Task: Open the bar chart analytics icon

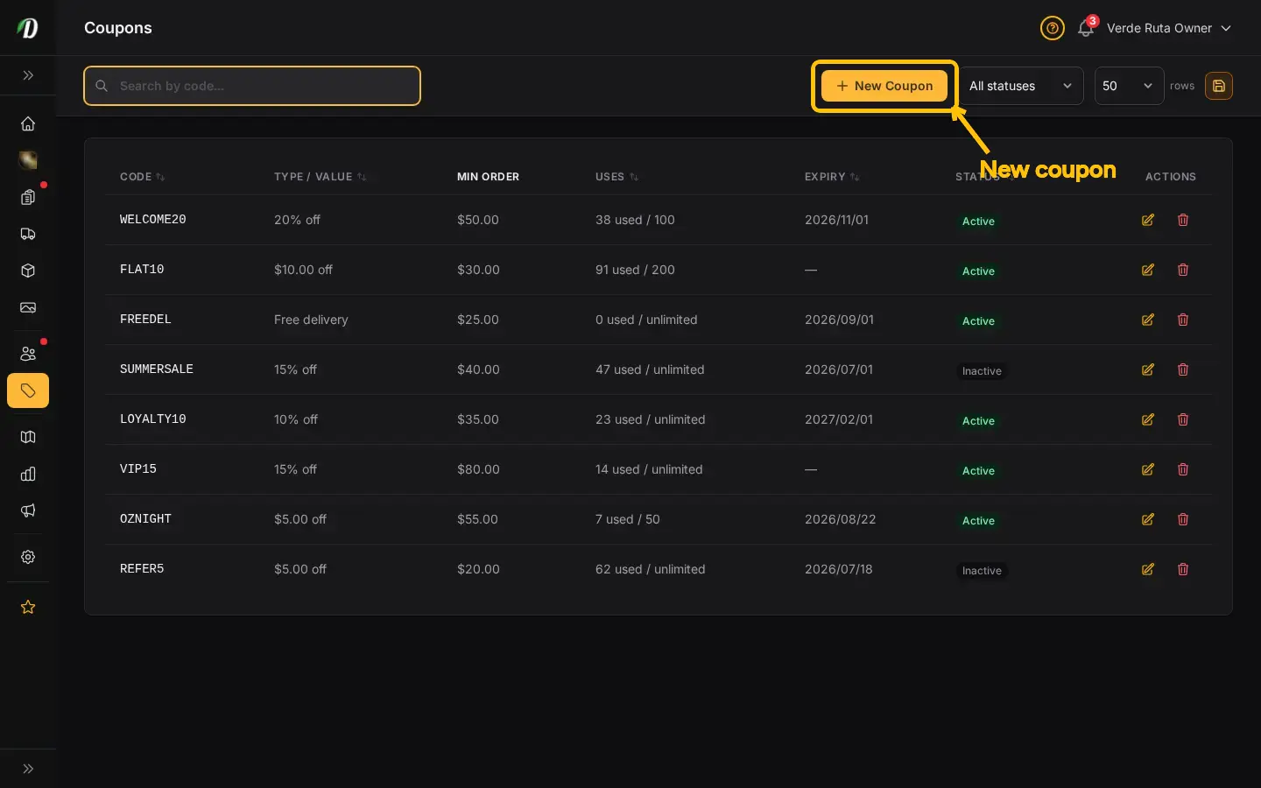Action: 28,474
